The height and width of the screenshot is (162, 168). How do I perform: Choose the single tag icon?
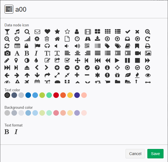point(107,46)
